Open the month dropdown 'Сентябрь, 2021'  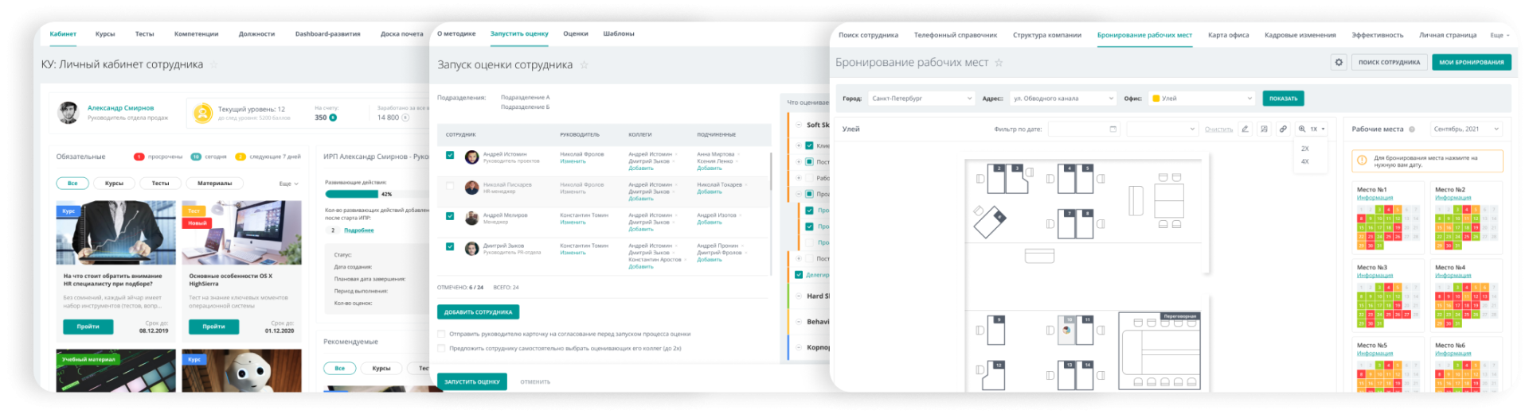click(1466, 129)
